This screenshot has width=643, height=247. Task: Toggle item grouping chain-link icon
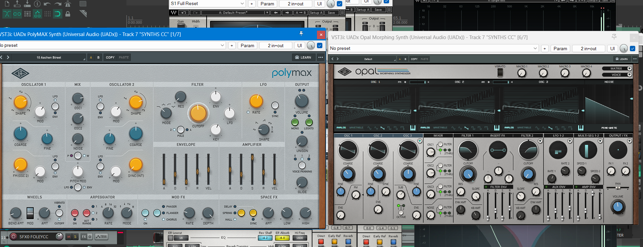(x=17, y=14)
